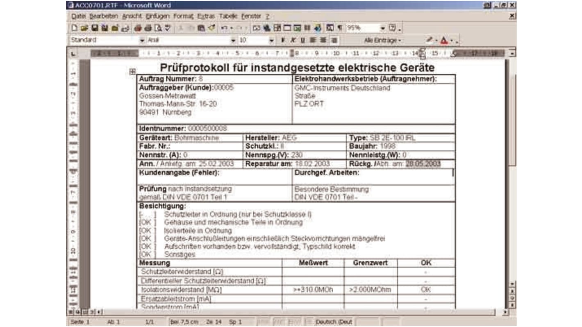Expand the undo history arrow
The width and height of the screenshot is (582, 327).
coord(232,28)
